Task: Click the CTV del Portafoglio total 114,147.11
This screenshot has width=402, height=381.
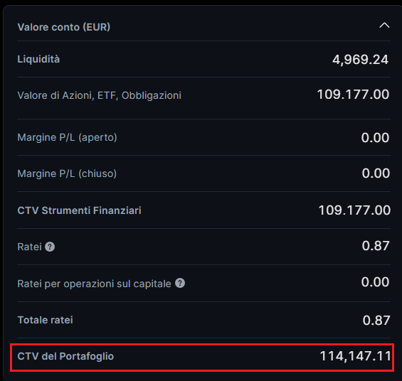Action: (356, 356)
